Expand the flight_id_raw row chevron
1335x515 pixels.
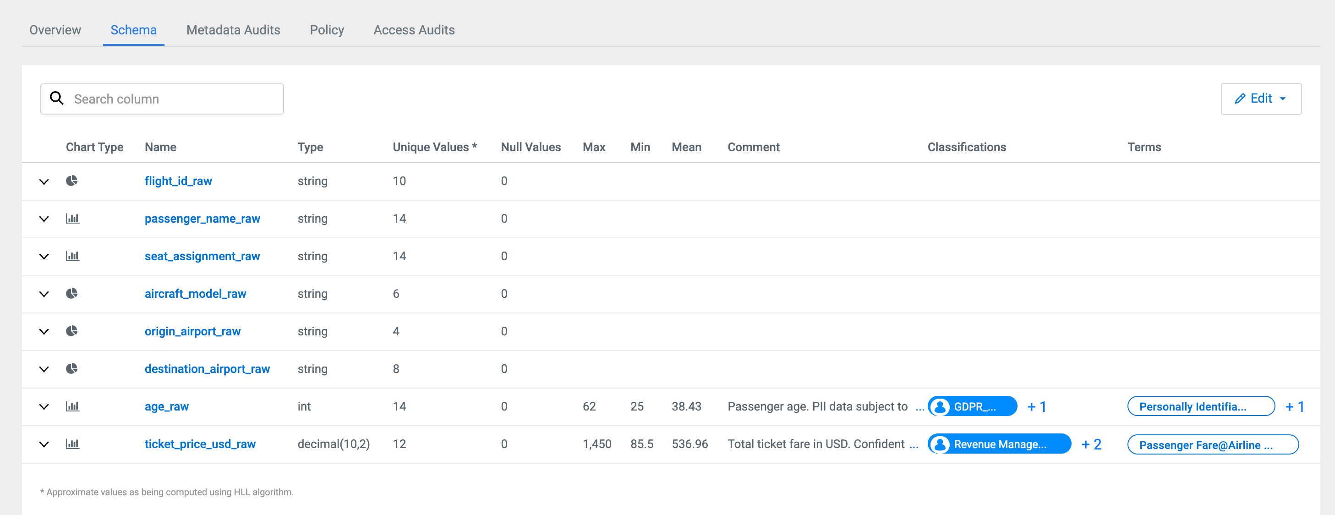pos(44,181)
